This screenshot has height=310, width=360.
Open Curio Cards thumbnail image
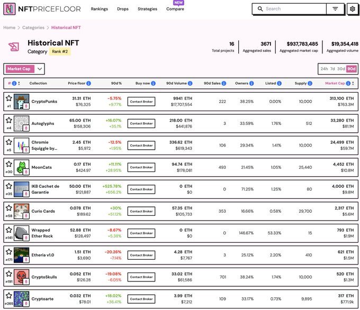pos(21,211)
